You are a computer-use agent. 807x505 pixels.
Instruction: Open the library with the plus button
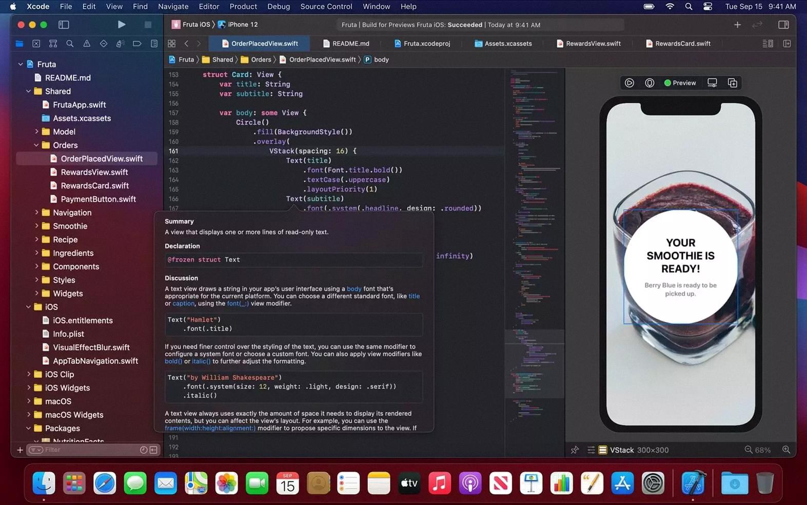click(x=737, y=24)
